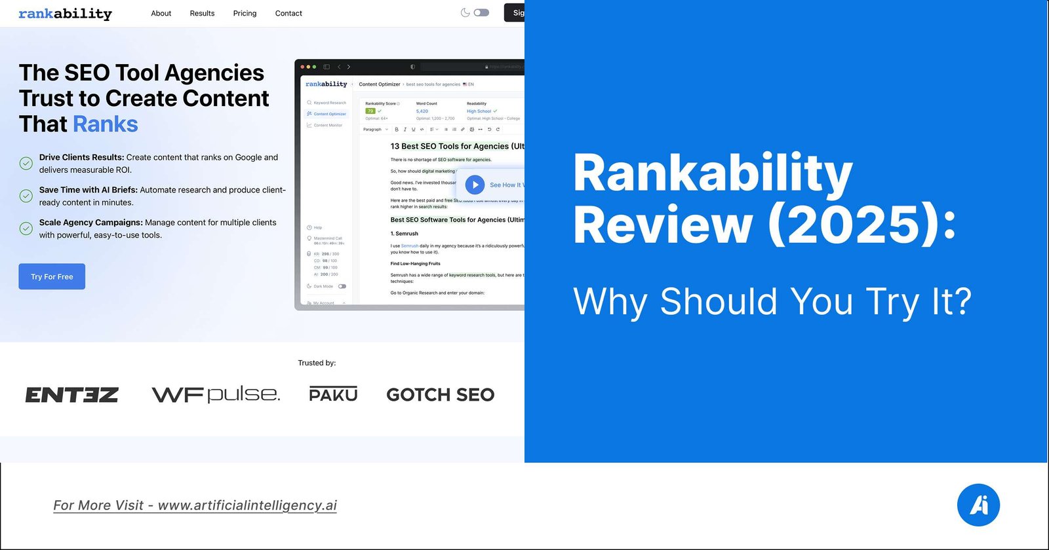This screenshot has width=1049, height=550.
Task: Click the ENTEZ logo under Trusted by
Action: pos(72,395)
